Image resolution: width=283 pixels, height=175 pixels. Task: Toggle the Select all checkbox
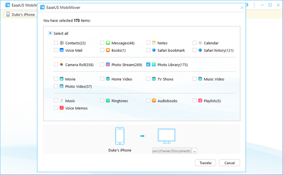tap(50, 33)
